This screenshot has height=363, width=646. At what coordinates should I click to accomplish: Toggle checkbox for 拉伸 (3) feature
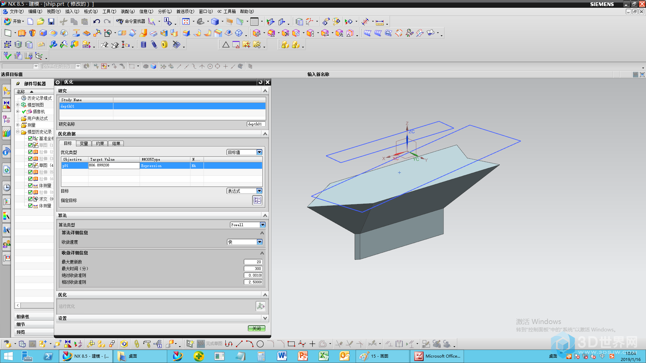tap(30, 159)
